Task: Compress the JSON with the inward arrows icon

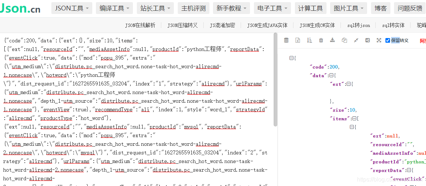Action: coord(356,40)
